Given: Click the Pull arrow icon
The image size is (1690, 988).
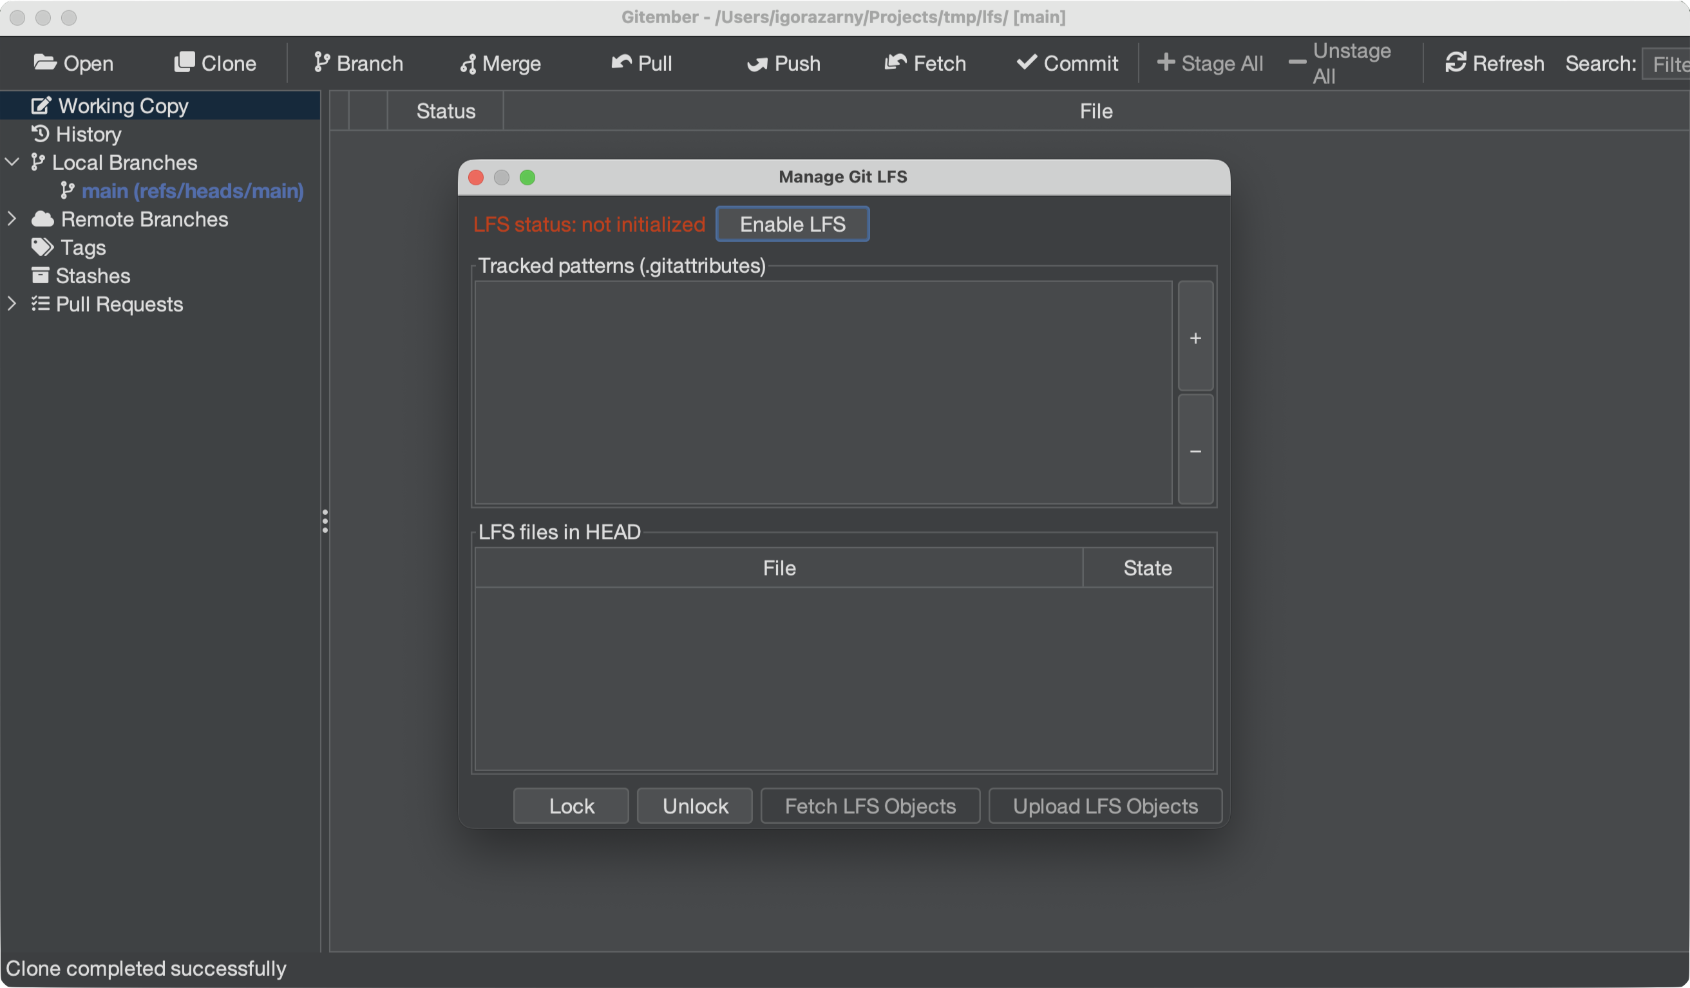Looking at the screenshot, I should pos(622,62).
